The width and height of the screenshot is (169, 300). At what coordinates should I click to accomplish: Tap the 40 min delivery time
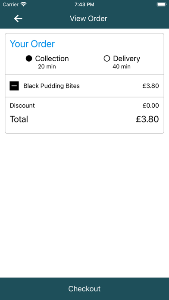click(122, 66)
